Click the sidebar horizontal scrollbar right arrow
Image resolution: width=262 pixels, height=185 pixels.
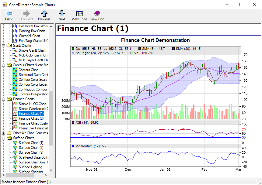click(x=46, y=175)
